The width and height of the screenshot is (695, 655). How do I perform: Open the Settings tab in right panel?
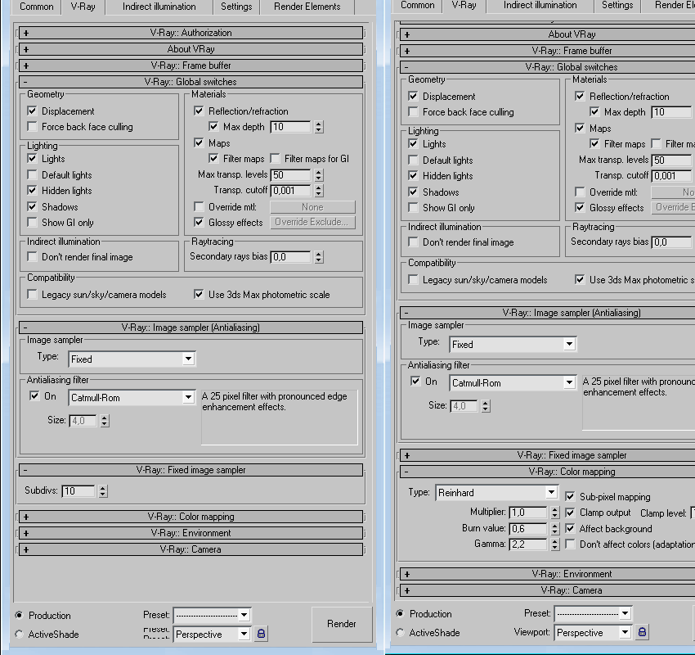617,5
